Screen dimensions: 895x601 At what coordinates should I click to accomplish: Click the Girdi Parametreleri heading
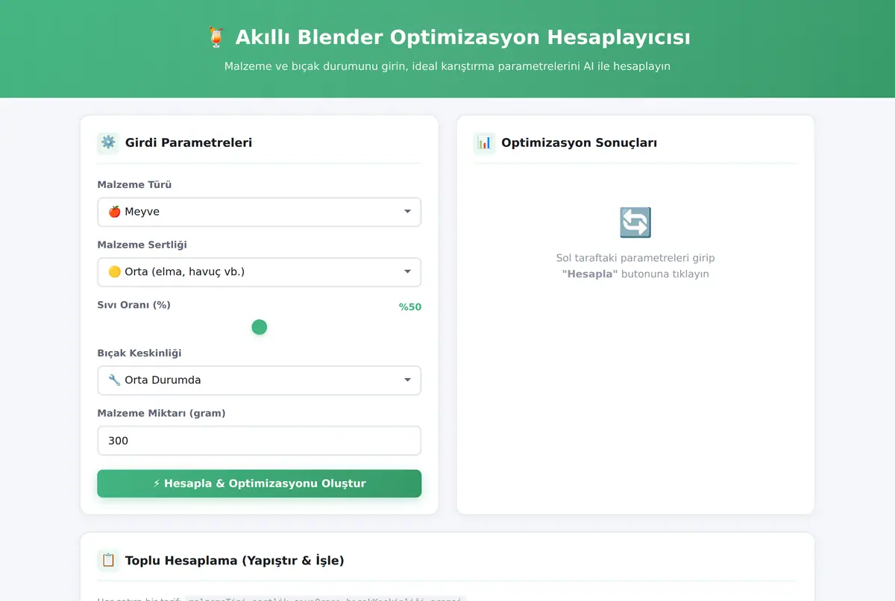[x=189, y=142]
